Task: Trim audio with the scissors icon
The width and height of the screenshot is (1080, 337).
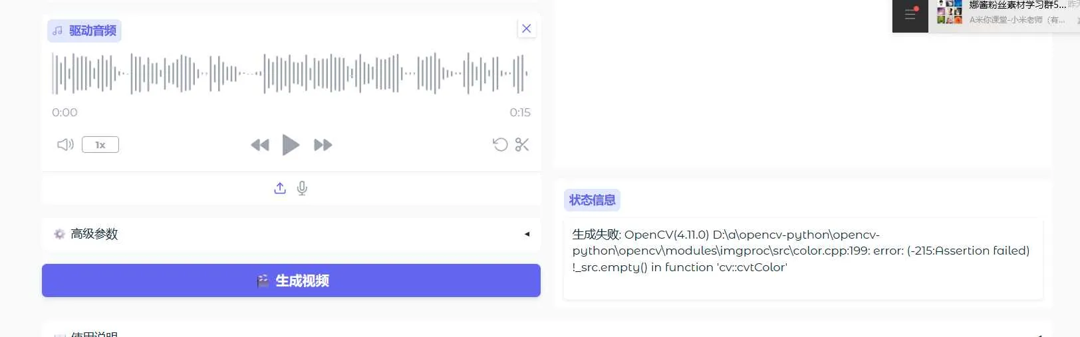Action: [522, 144]
